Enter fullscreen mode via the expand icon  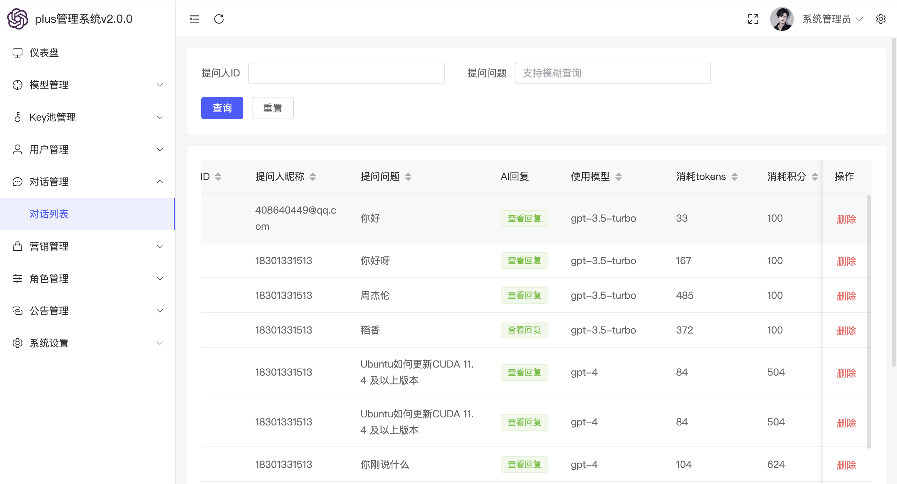pos(753,19)
